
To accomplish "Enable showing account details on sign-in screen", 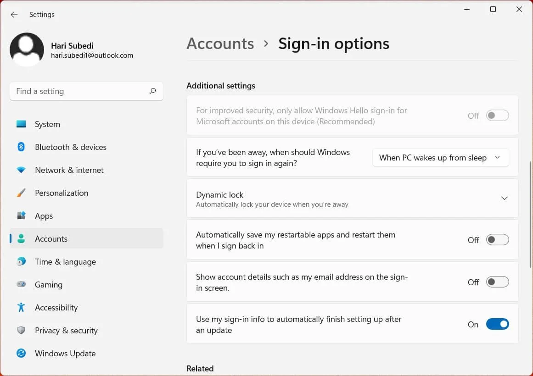I will pyautogui.click(x=497, y=282).
